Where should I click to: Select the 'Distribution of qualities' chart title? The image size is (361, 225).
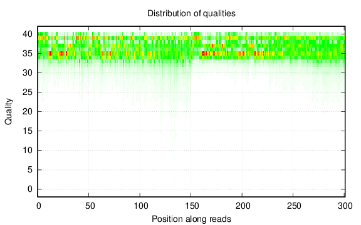191,13
